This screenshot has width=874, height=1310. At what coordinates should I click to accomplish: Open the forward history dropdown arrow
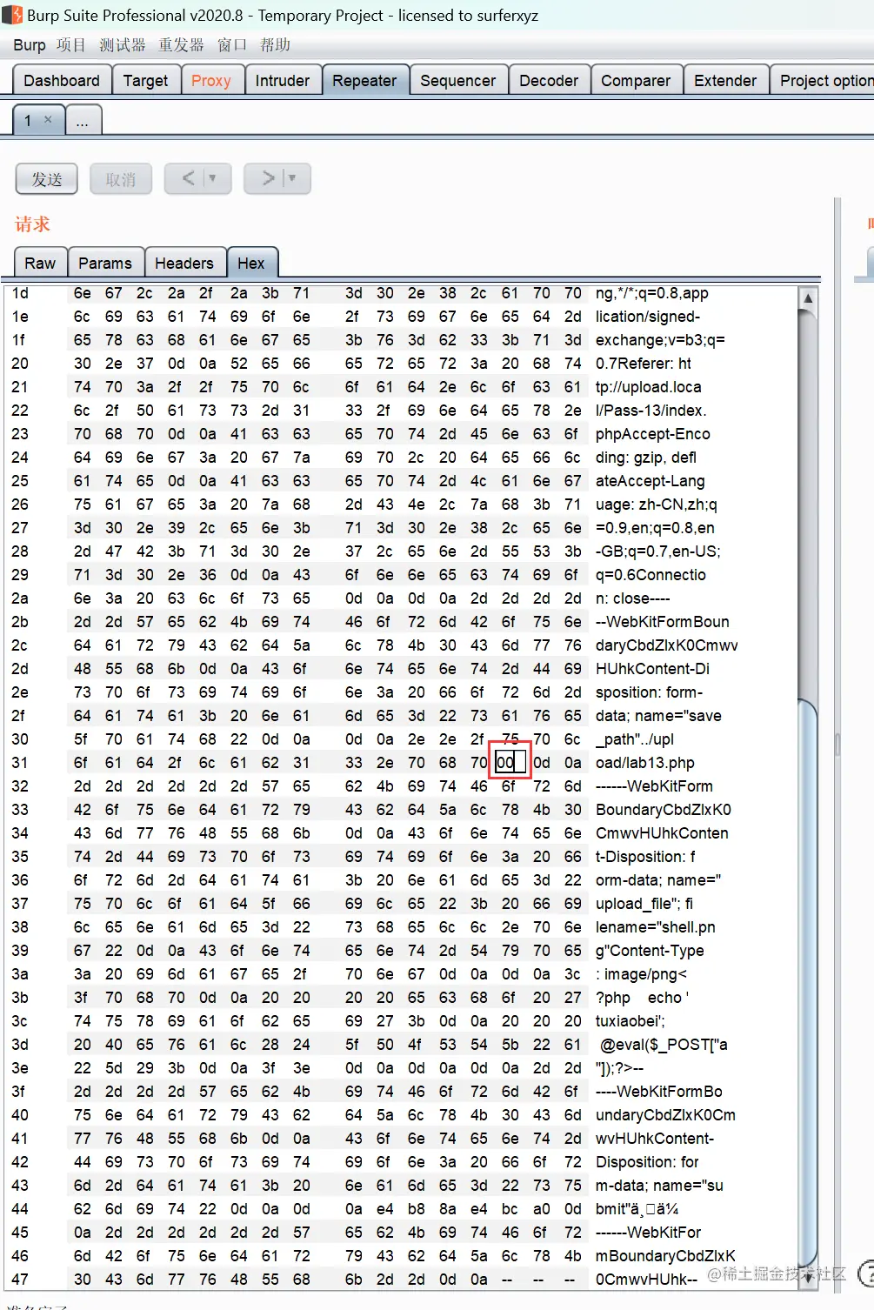point(292,178)
